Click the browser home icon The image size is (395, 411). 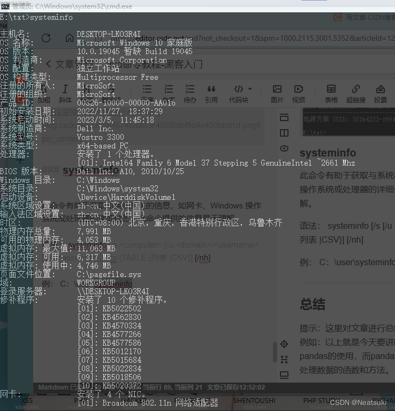pyautogui.click(x=70, y=38)
